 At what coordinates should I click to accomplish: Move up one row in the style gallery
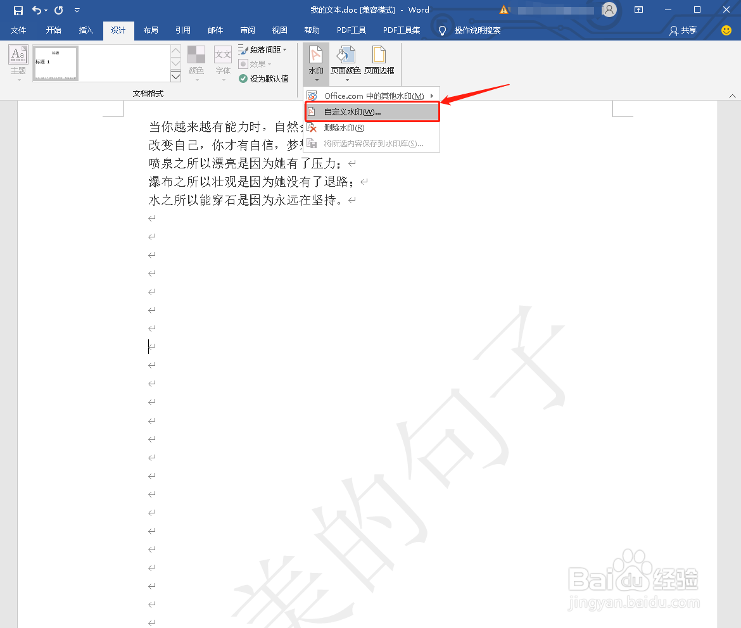[176, 51]
